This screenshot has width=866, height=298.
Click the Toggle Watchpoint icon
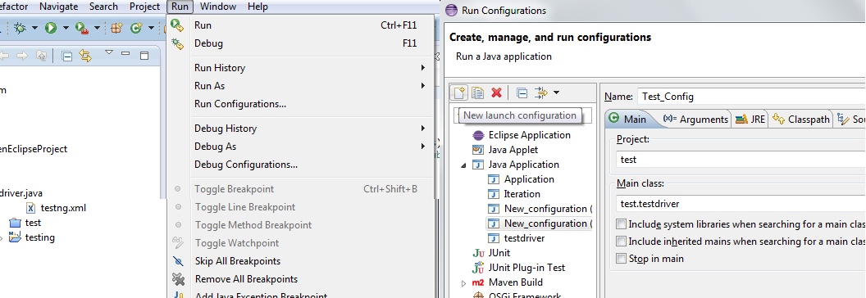coord(177,242)
